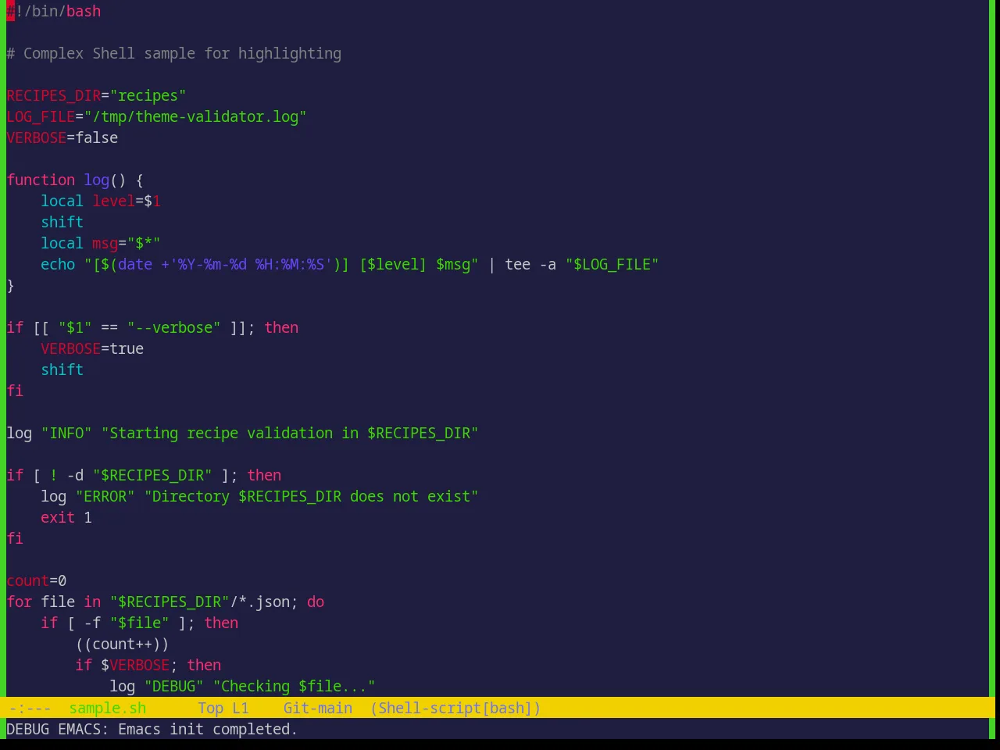Click the 'tee -a' command
This screenshot has width=1000, height=750.
click(530, 264)
